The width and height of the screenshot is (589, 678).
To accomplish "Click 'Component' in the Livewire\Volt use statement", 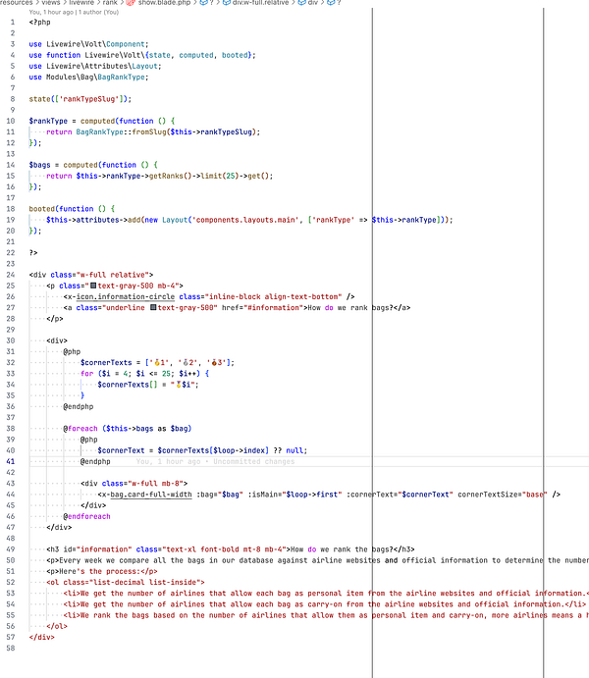I will pyautogui.click(x=126, y=44).
